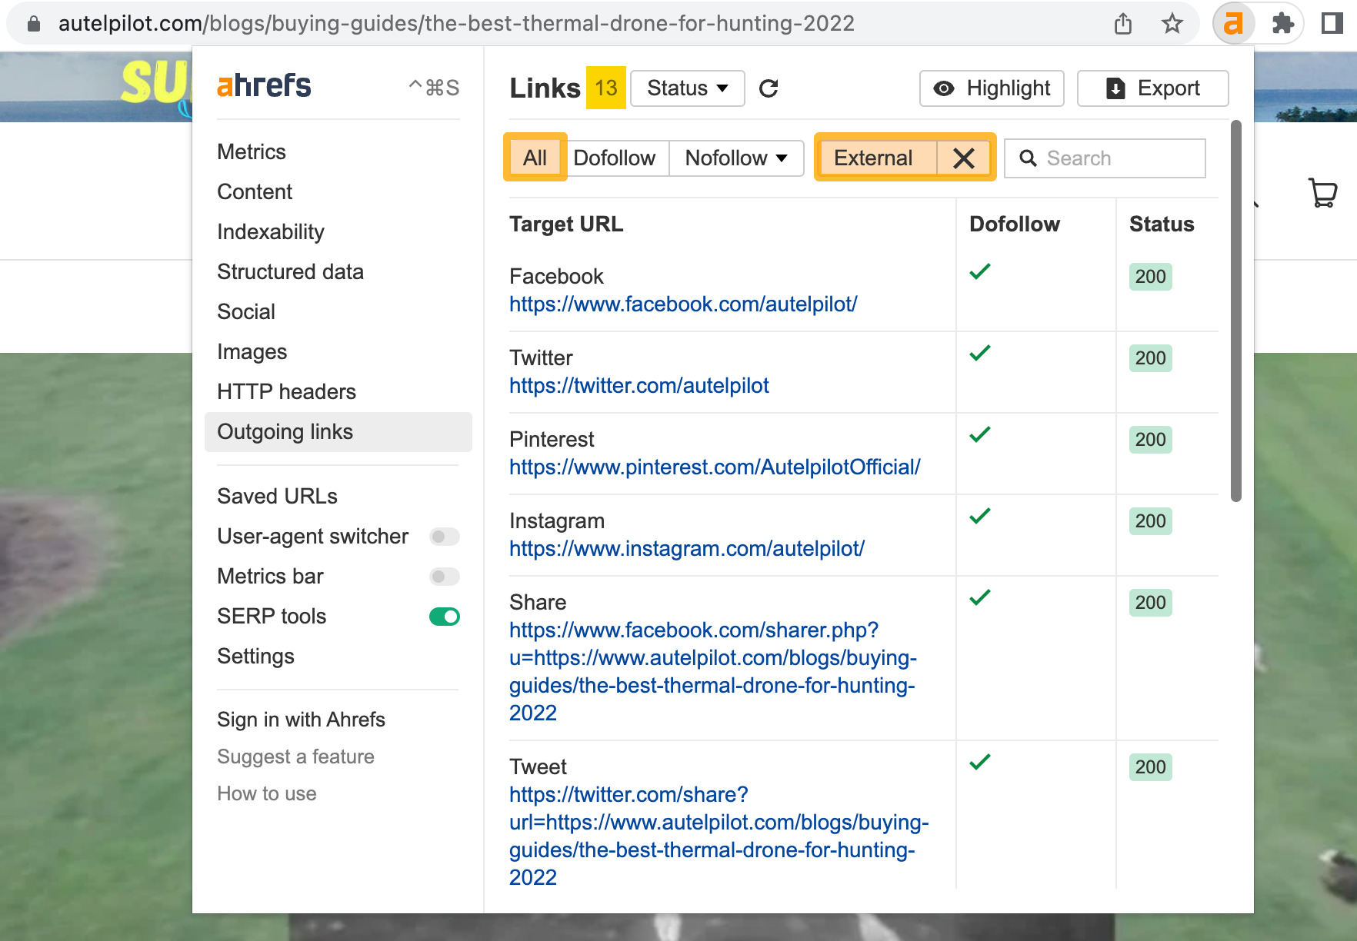The image size is (1357, 941).
Task: Filter by Dofollow links
Action: pyautogui.click(x=615, y=158)
